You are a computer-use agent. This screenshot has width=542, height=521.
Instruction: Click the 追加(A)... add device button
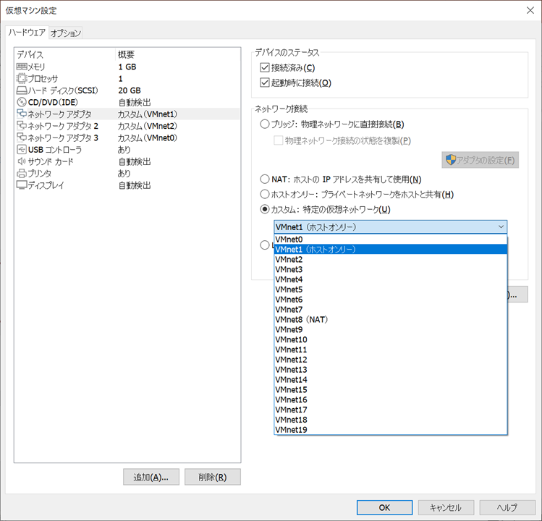pyautogui.click(x=151, y=477)
